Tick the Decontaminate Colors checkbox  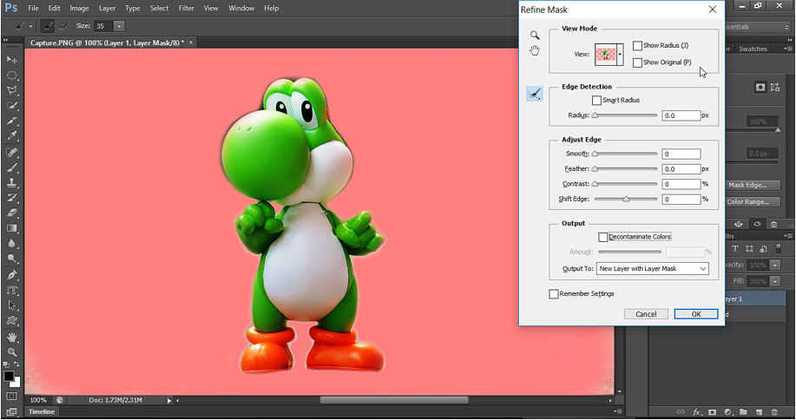pyautogui.click(x=602, y=237)
